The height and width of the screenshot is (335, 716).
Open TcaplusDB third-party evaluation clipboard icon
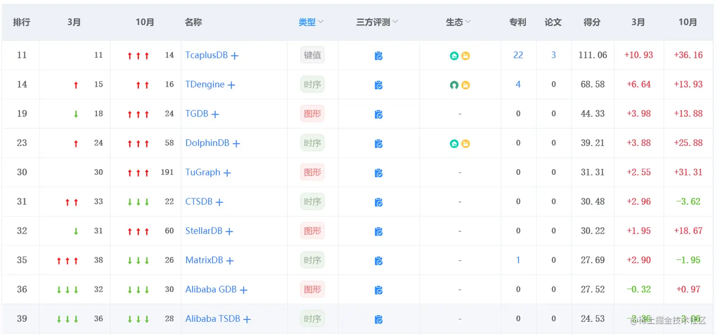click(x=379, y=56)
